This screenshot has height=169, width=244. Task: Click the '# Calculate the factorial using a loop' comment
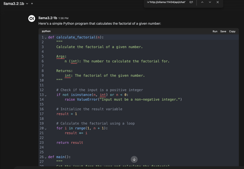95,123
